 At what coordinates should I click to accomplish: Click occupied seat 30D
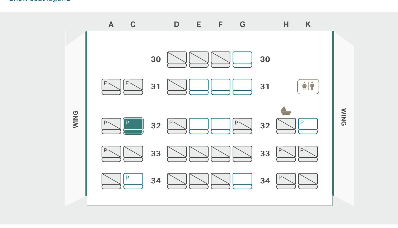coord(177,59)
